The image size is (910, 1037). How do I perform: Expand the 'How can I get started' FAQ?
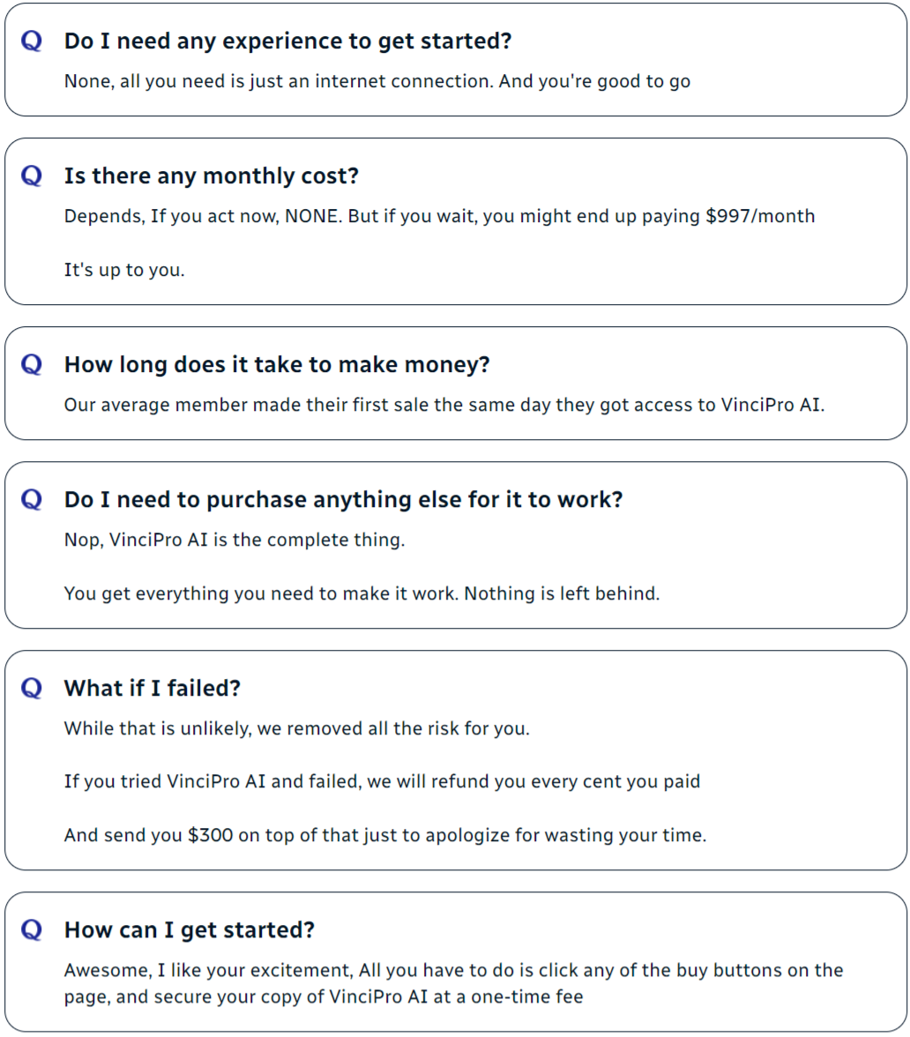click(190, 929)
